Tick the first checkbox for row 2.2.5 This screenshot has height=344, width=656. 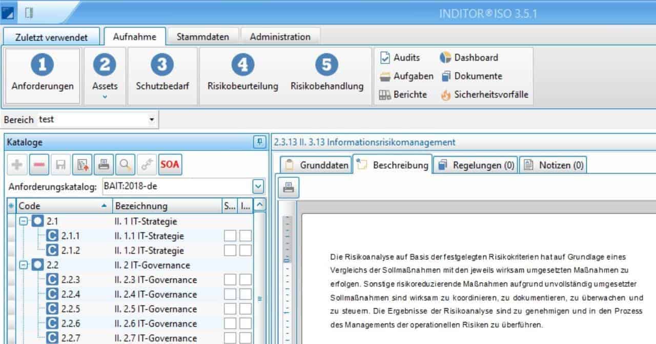click(x=230, y=309)
